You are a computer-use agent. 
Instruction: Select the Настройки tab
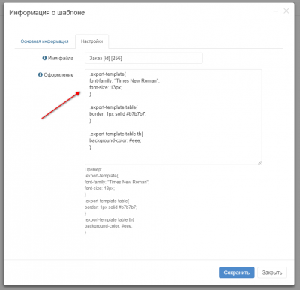[x=91, y=41]
